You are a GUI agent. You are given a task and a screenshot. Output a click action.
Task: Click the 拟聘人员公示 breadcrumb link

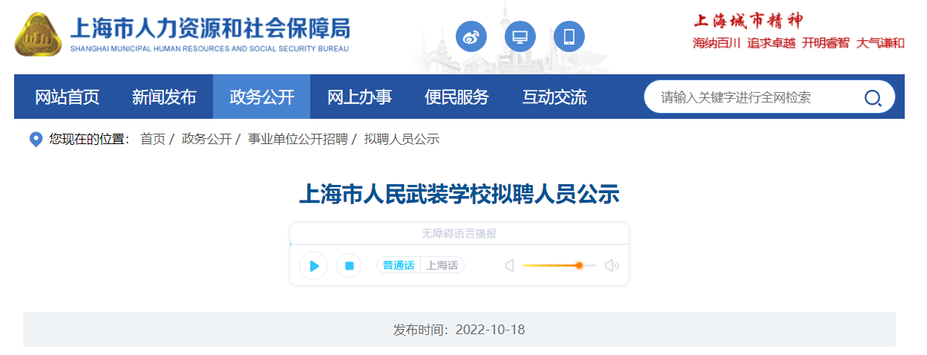pyautogui.click(x=402, y=139)
